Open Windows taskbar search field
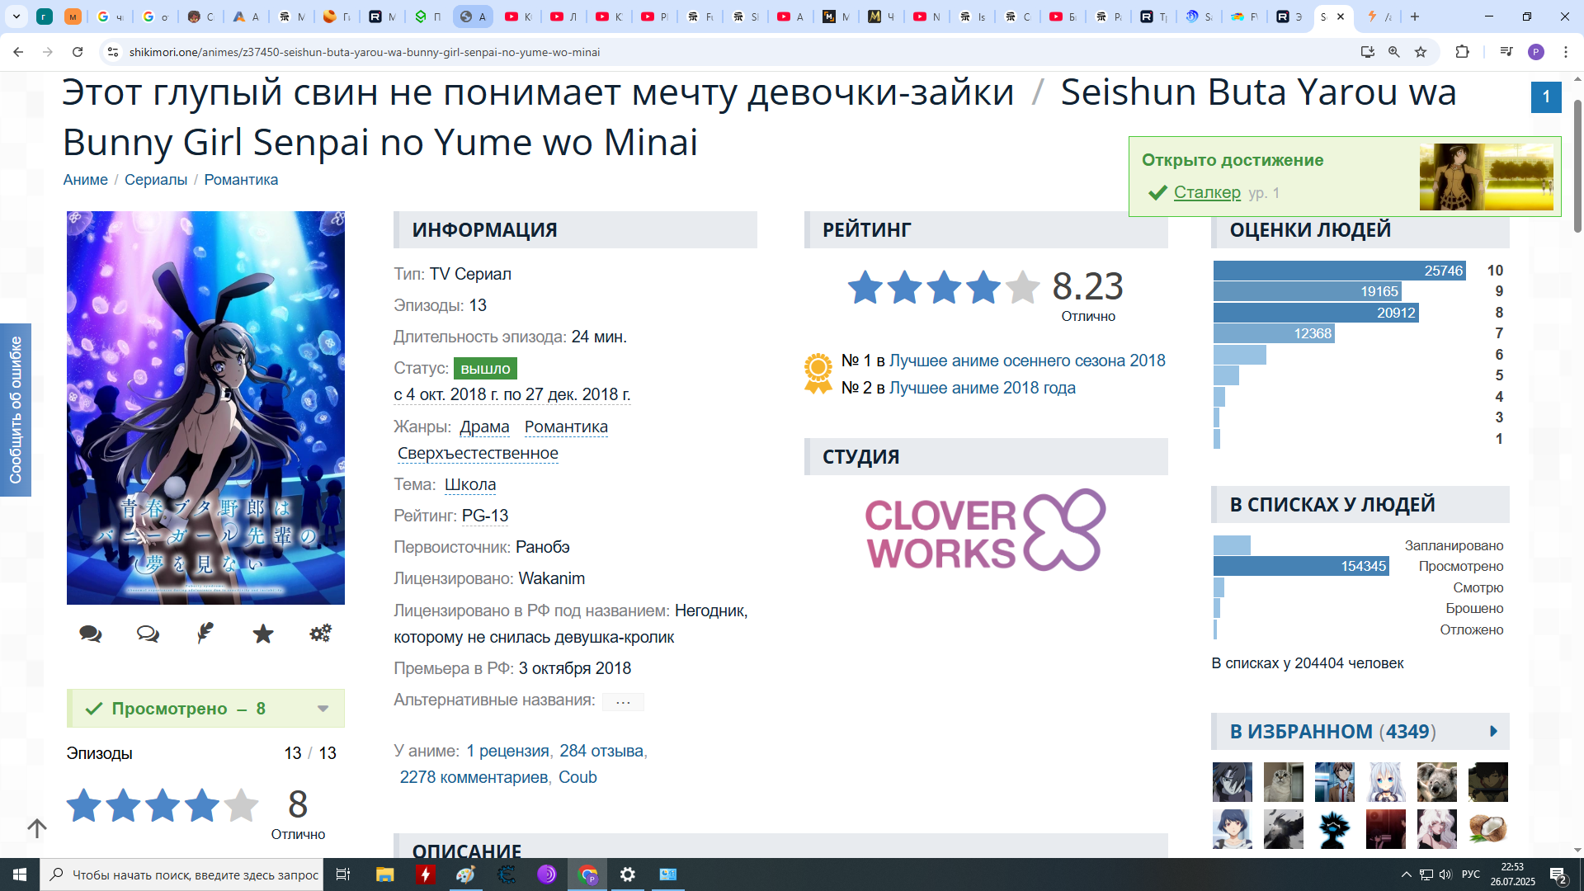 pos(183,874)
